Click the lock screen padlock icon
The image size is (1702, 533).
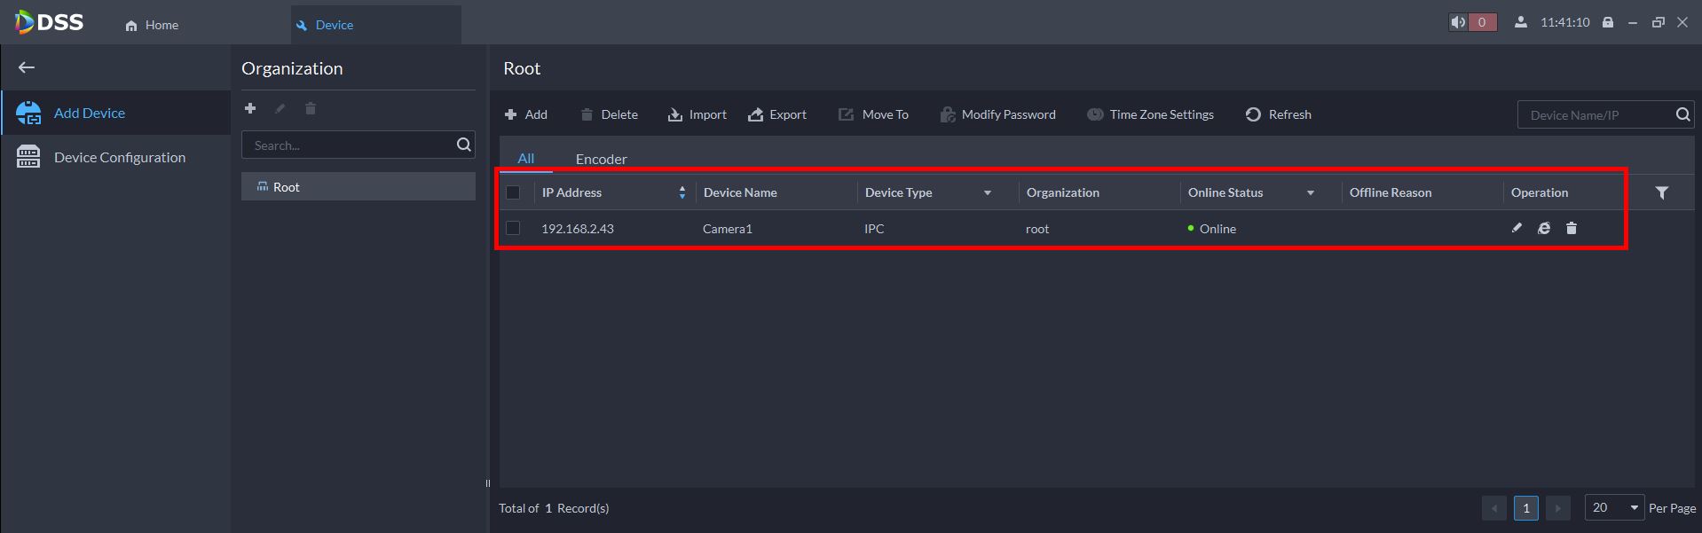(x=1607, y=22)
